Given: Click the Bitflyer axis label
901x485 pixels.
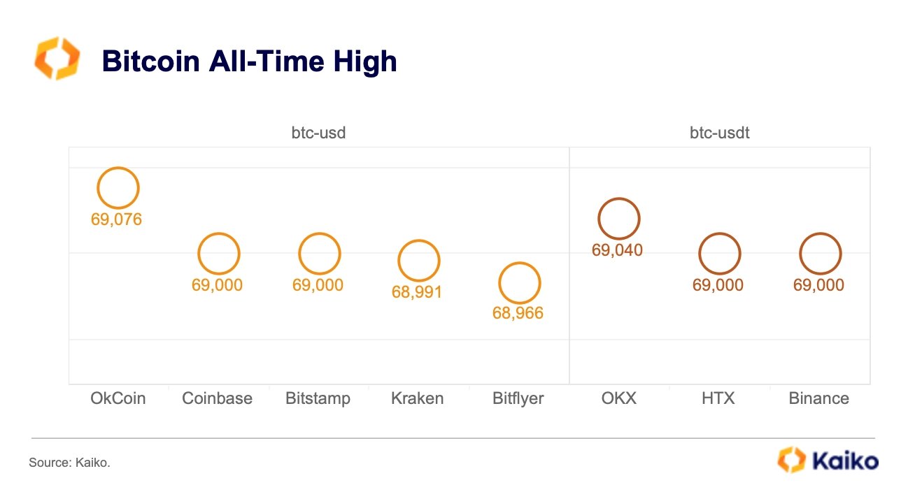Looking at the screenshot, I should (518, 398).
